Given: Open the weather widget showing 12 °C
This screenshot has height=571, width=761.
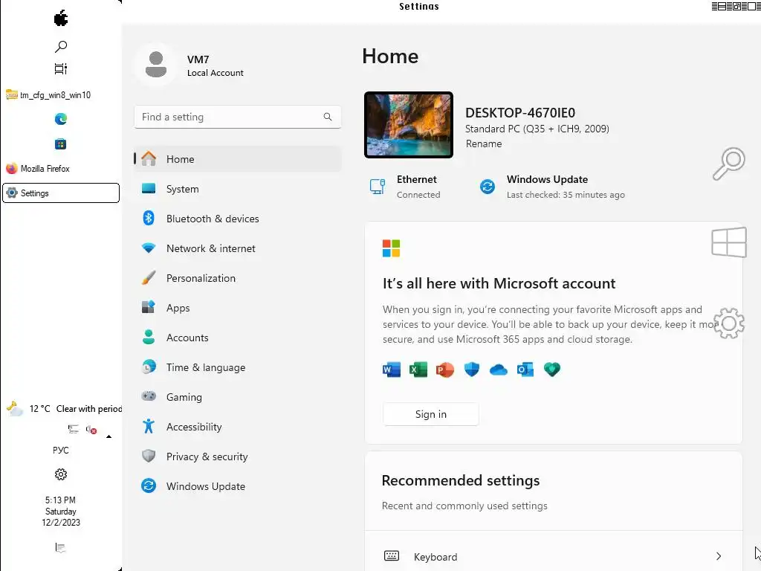Looking at the screenshot, I should coord(63,409).
